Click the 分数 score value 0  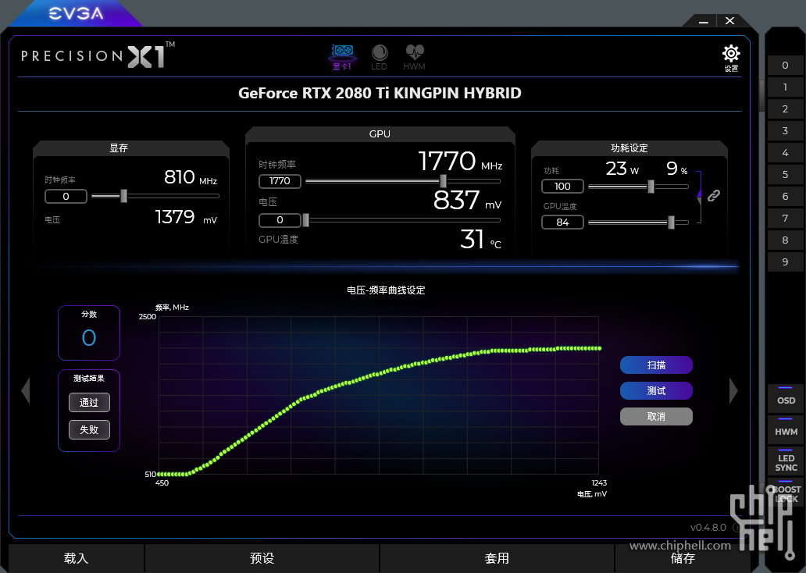click(89, 338)
